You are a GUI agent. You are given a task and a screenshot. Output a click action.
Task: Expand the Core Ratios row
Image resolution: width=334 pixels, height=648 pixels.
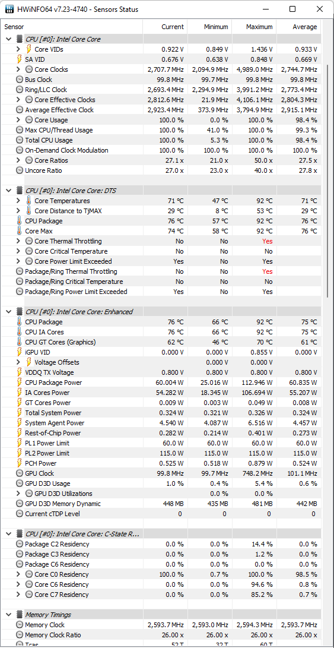(x=18, y=160)
